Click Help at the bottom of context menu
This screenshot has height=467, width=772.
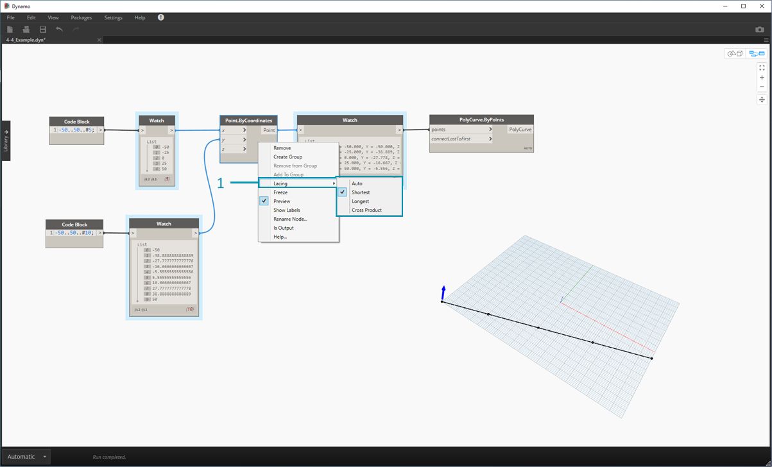click(x=279, y=237)
